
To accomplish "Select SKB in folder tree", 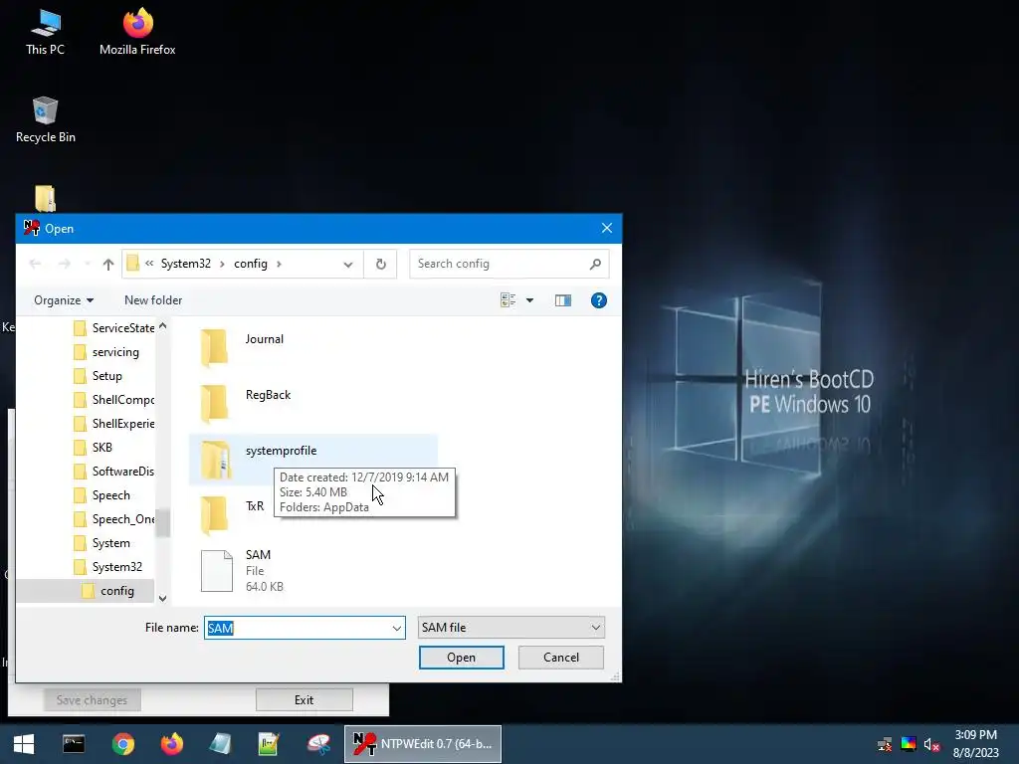I will (94, 448).
